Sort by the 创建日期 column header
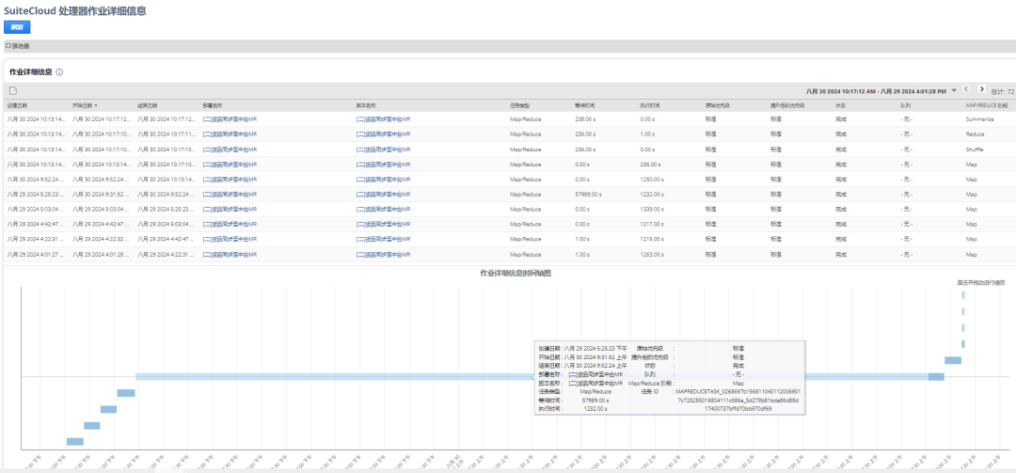The height and width of the screenshot is (473, 1016). tap(18, 105)
